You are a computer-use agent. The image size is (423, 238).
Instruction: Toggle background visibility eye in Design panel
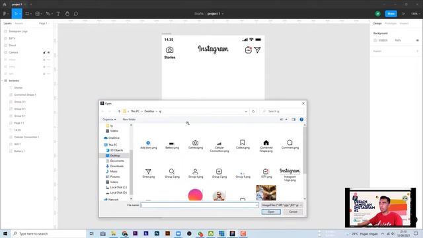(x=417, y=40)
